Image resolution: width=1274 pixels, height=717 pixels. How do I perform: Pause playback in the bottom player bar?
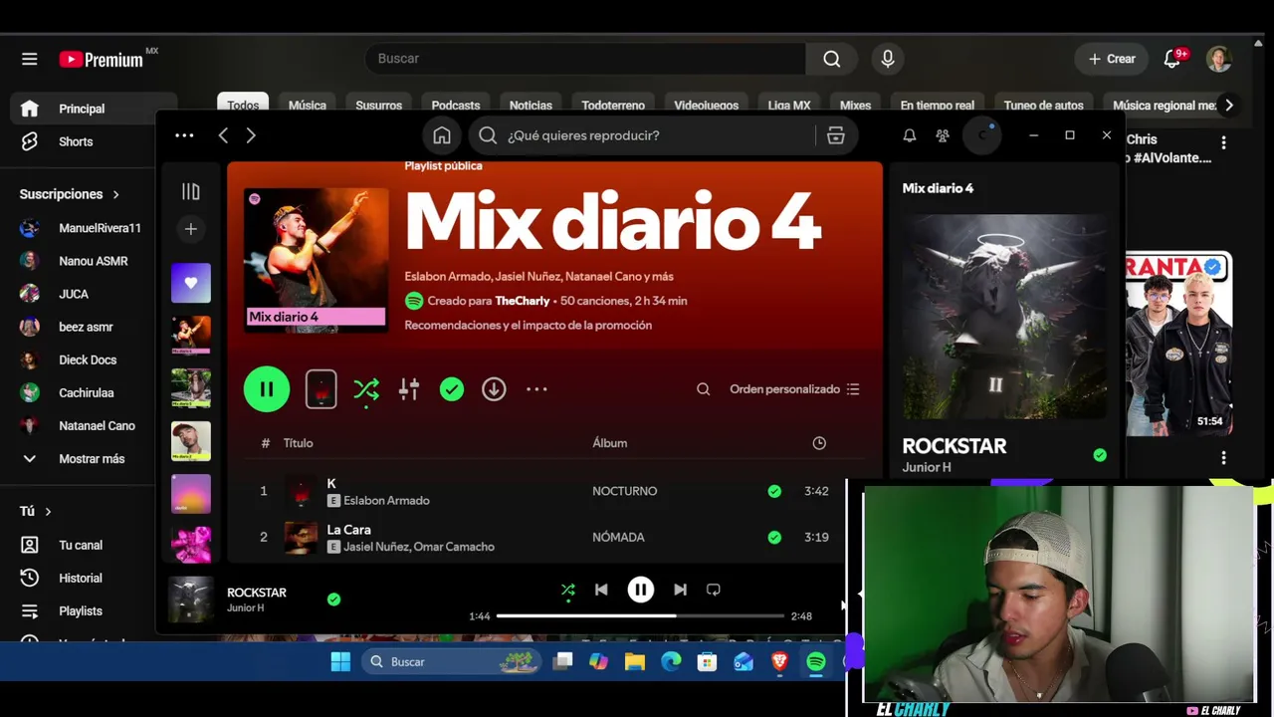[x=641, y=590]
